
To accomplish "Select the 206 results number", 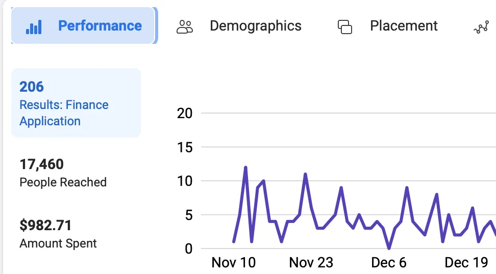I will click(x=32, y=87).
